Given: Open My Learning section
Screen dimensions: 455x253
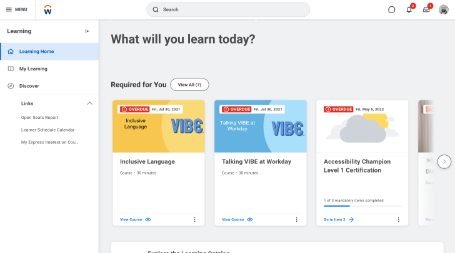Looking at the screenshot, I should pyautogui.click(x=33, y=69).
